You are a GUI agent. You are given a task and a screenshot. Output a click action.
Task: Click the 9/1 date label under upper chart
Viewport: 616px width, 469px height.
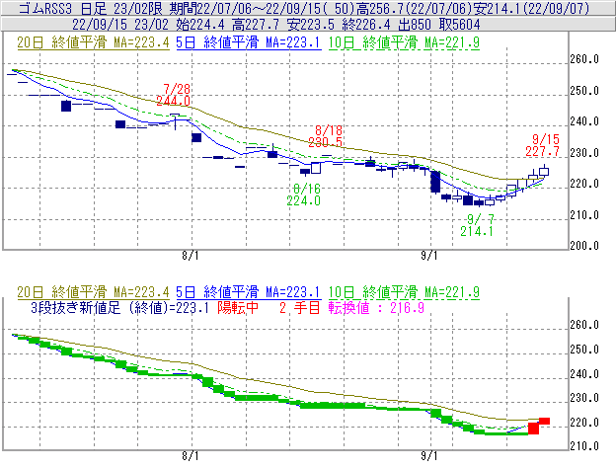click(429, 256)
